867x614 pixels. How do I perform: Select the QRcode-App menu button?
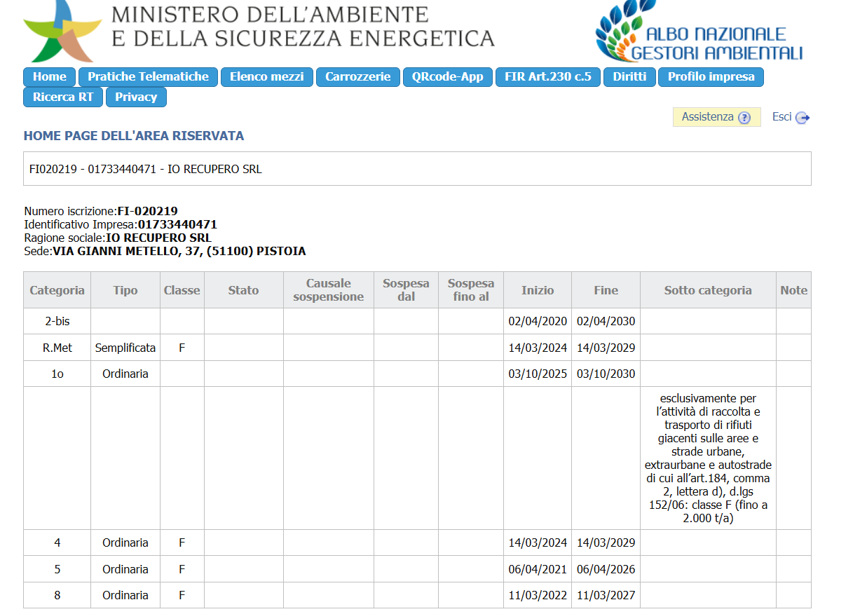[x=447, y=77]
